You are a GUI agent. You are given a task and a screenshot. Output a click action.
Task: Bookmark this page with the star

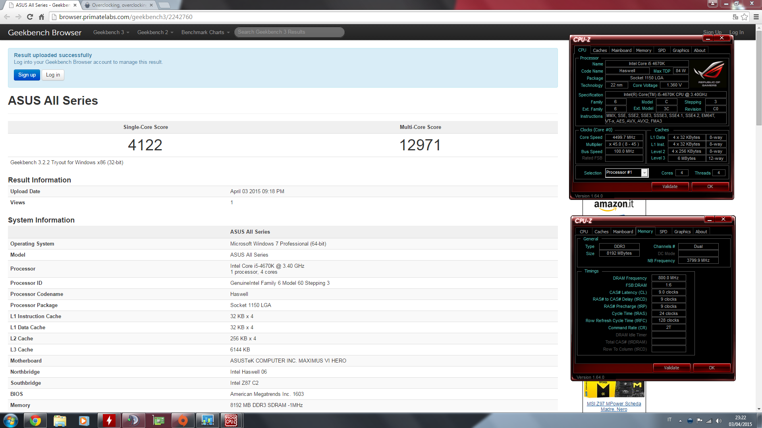pos(744,17)
